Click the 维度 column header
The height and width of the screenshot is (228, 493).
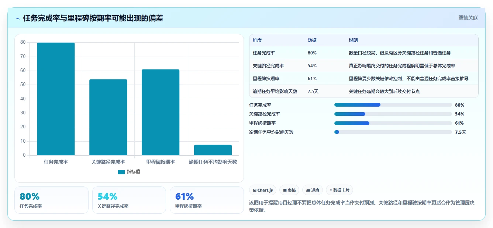(257, 40)
